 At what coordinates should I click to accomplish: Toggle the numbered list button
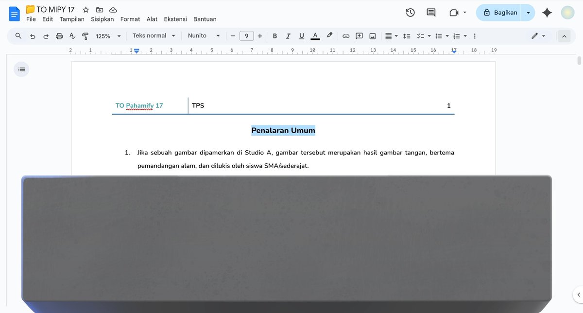coord(457,36)
